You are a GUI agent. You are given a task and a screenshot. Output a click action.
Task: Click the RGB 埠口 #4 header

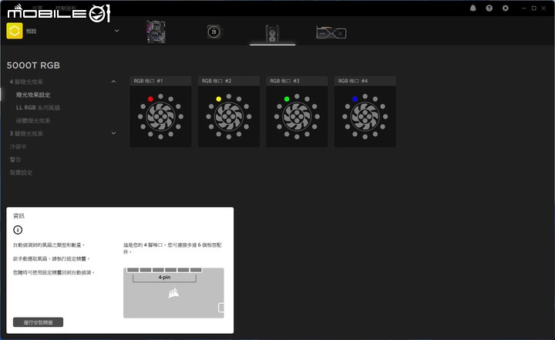click(x=365, y=81)
